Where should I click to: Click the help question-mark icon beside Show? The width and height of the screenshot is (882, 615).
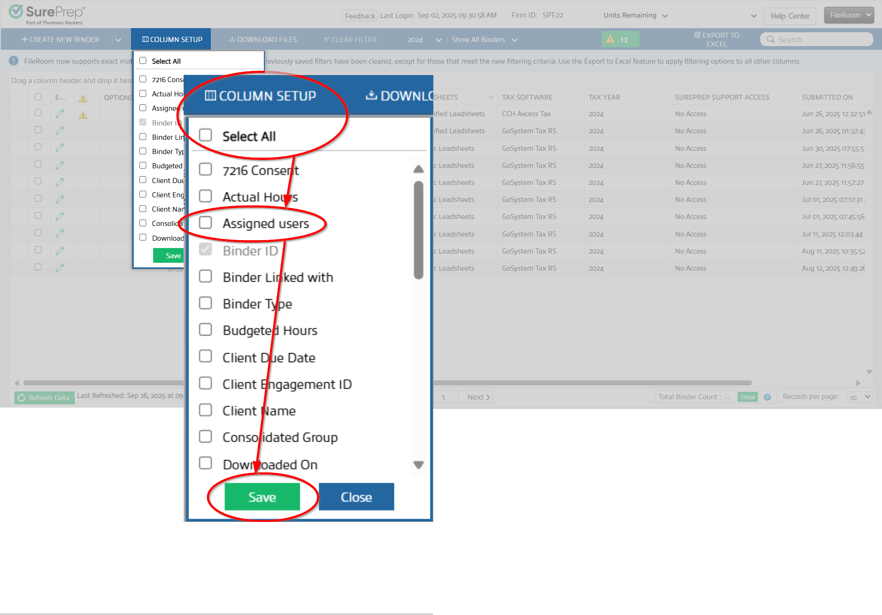tap(767, 397)
